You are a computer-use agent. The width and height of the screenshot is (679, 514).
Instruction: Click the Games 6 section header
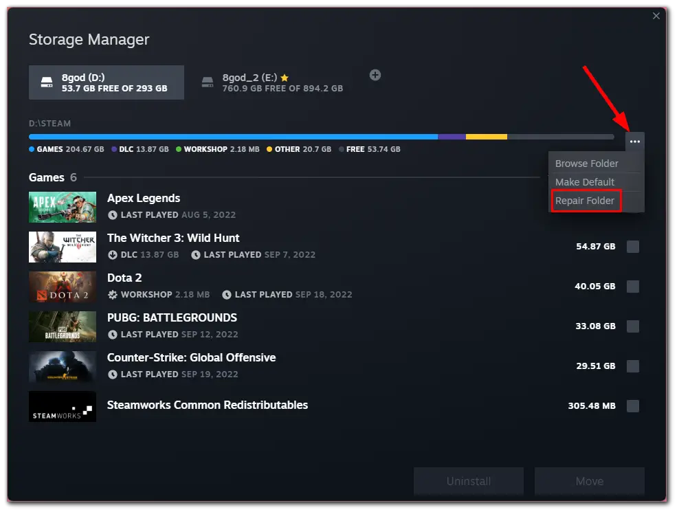point(53,177)
